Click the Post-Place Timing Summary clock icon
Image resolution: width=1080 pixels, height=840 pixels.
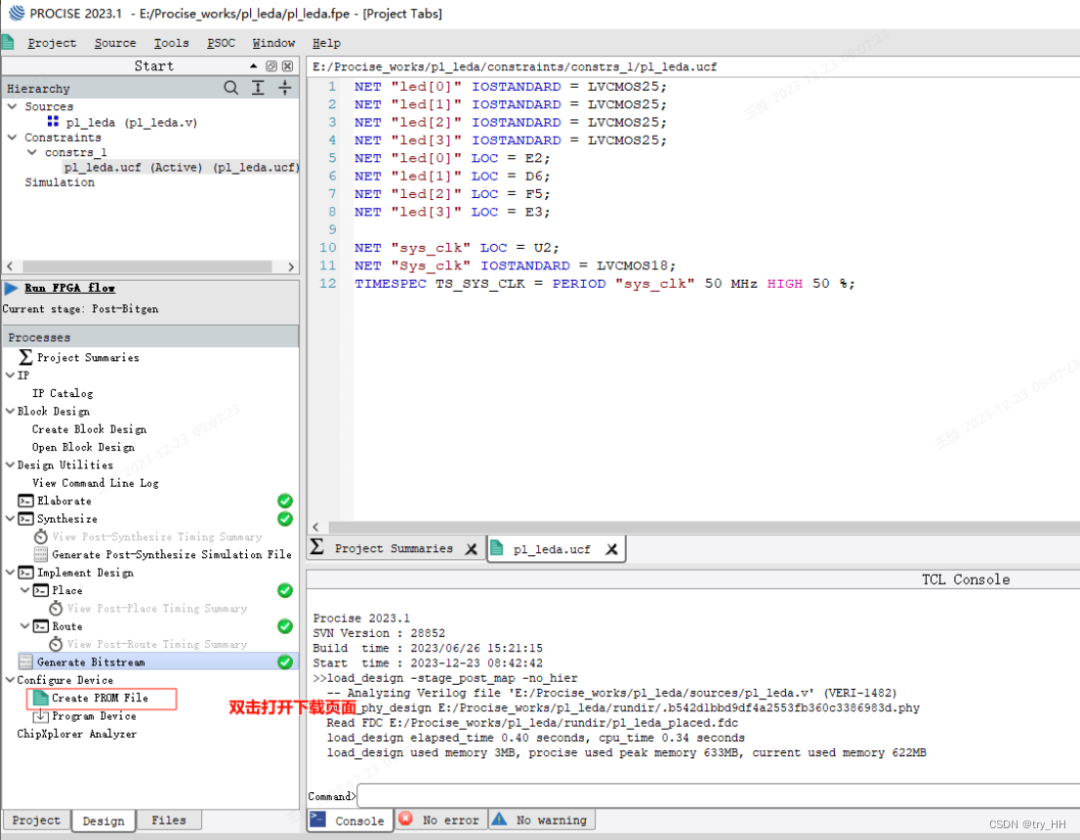tap(56, 608)
